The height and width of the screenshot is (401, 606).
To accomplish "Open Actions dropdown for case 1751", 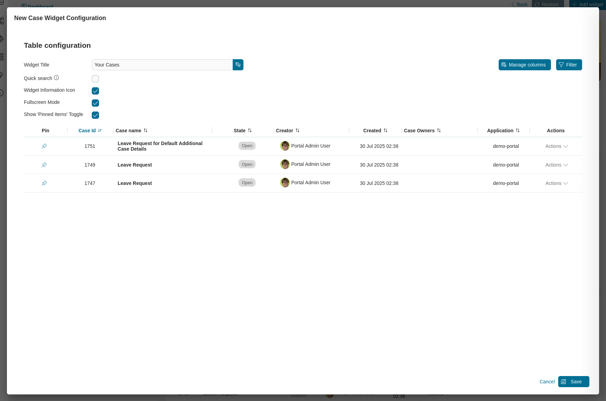I will click(556, 146).
